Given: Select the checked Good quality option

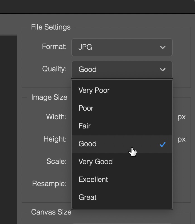Looking at the screenshot, I should coord(122,144).
